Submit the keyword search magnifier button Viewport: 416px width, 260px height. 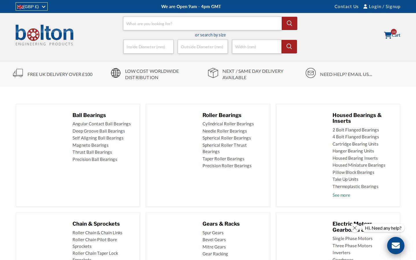click(x=289, y=23)
